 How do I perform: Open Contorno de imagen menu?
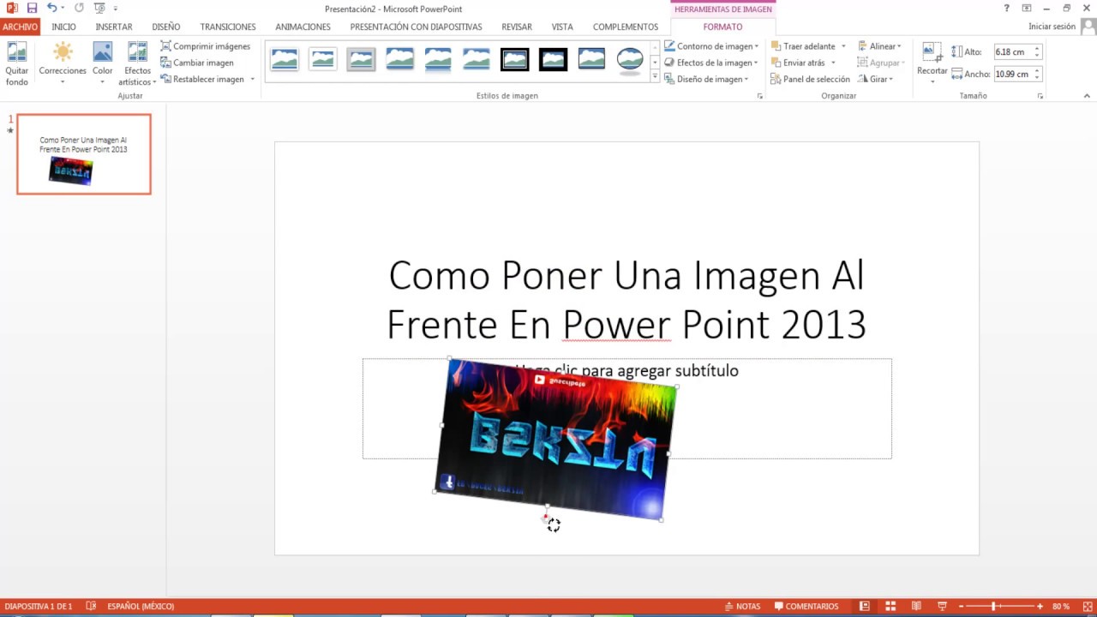click(711, 46)
